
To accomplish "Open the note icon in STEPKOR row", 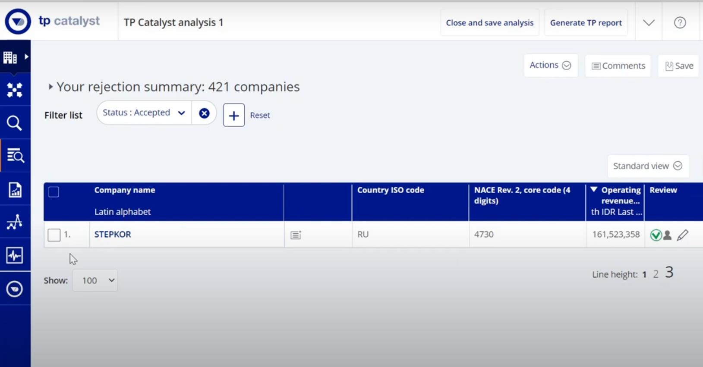I will pos(296,235).
